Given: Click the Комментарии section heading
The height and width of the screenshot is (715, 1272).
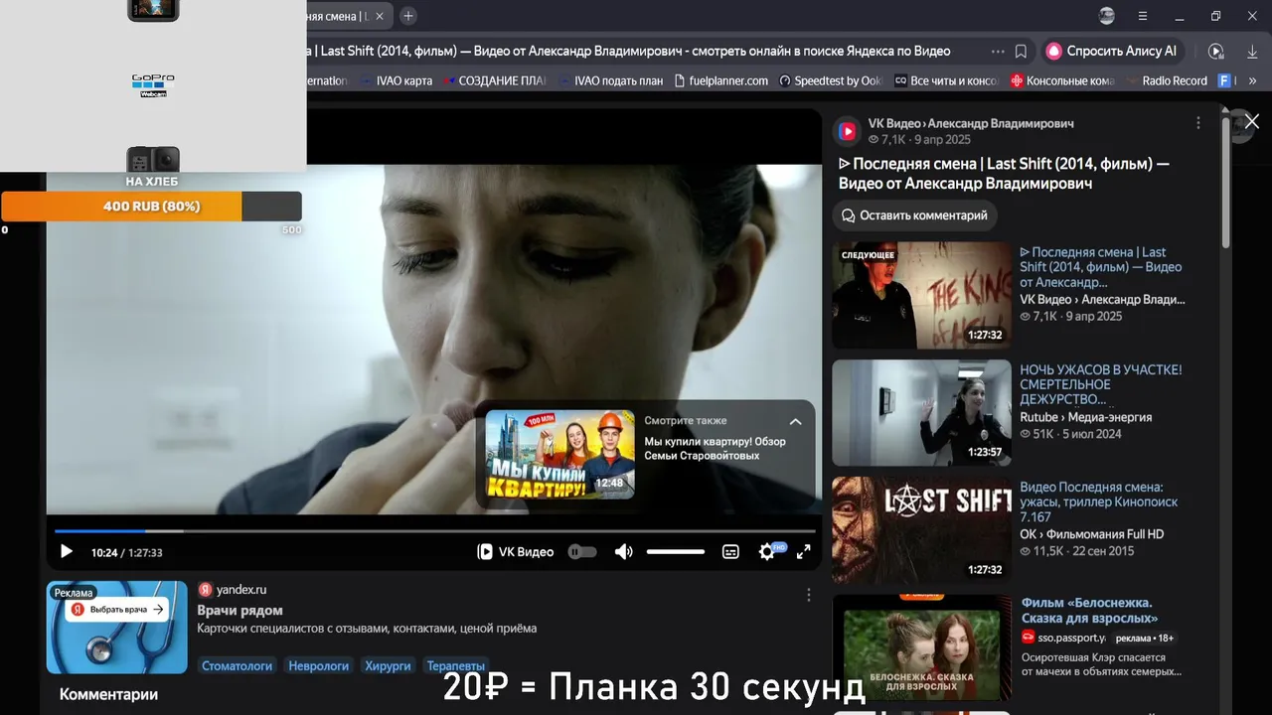Looking at the screenshot, I should pos(108,694).
